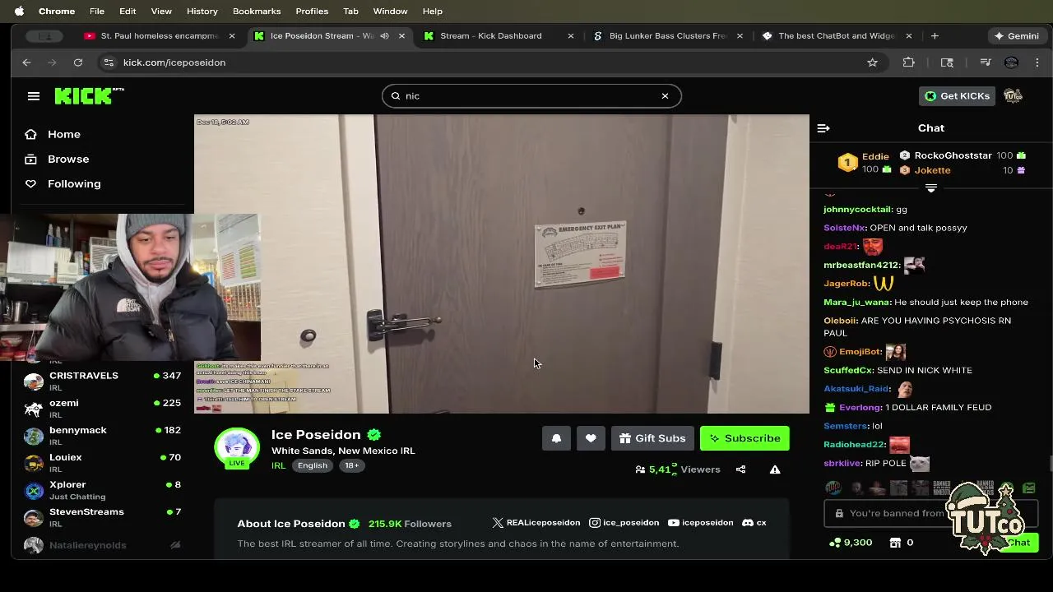This screenshot has height=592, width=1053.
Task: Click EmojiBot username in chat
Action: click(860, 352)
